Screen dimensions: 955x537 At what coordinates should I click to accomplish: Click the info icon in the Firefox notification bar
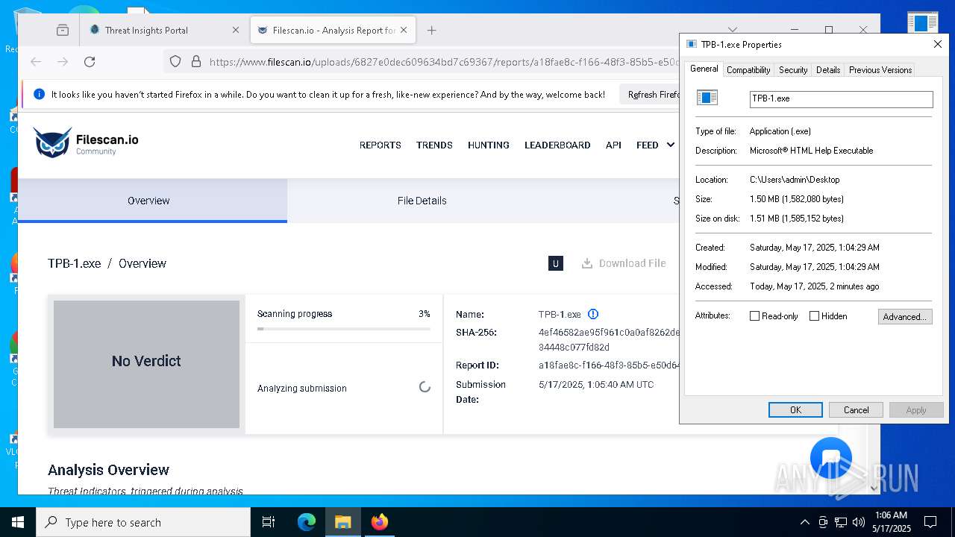coord(39,95)
